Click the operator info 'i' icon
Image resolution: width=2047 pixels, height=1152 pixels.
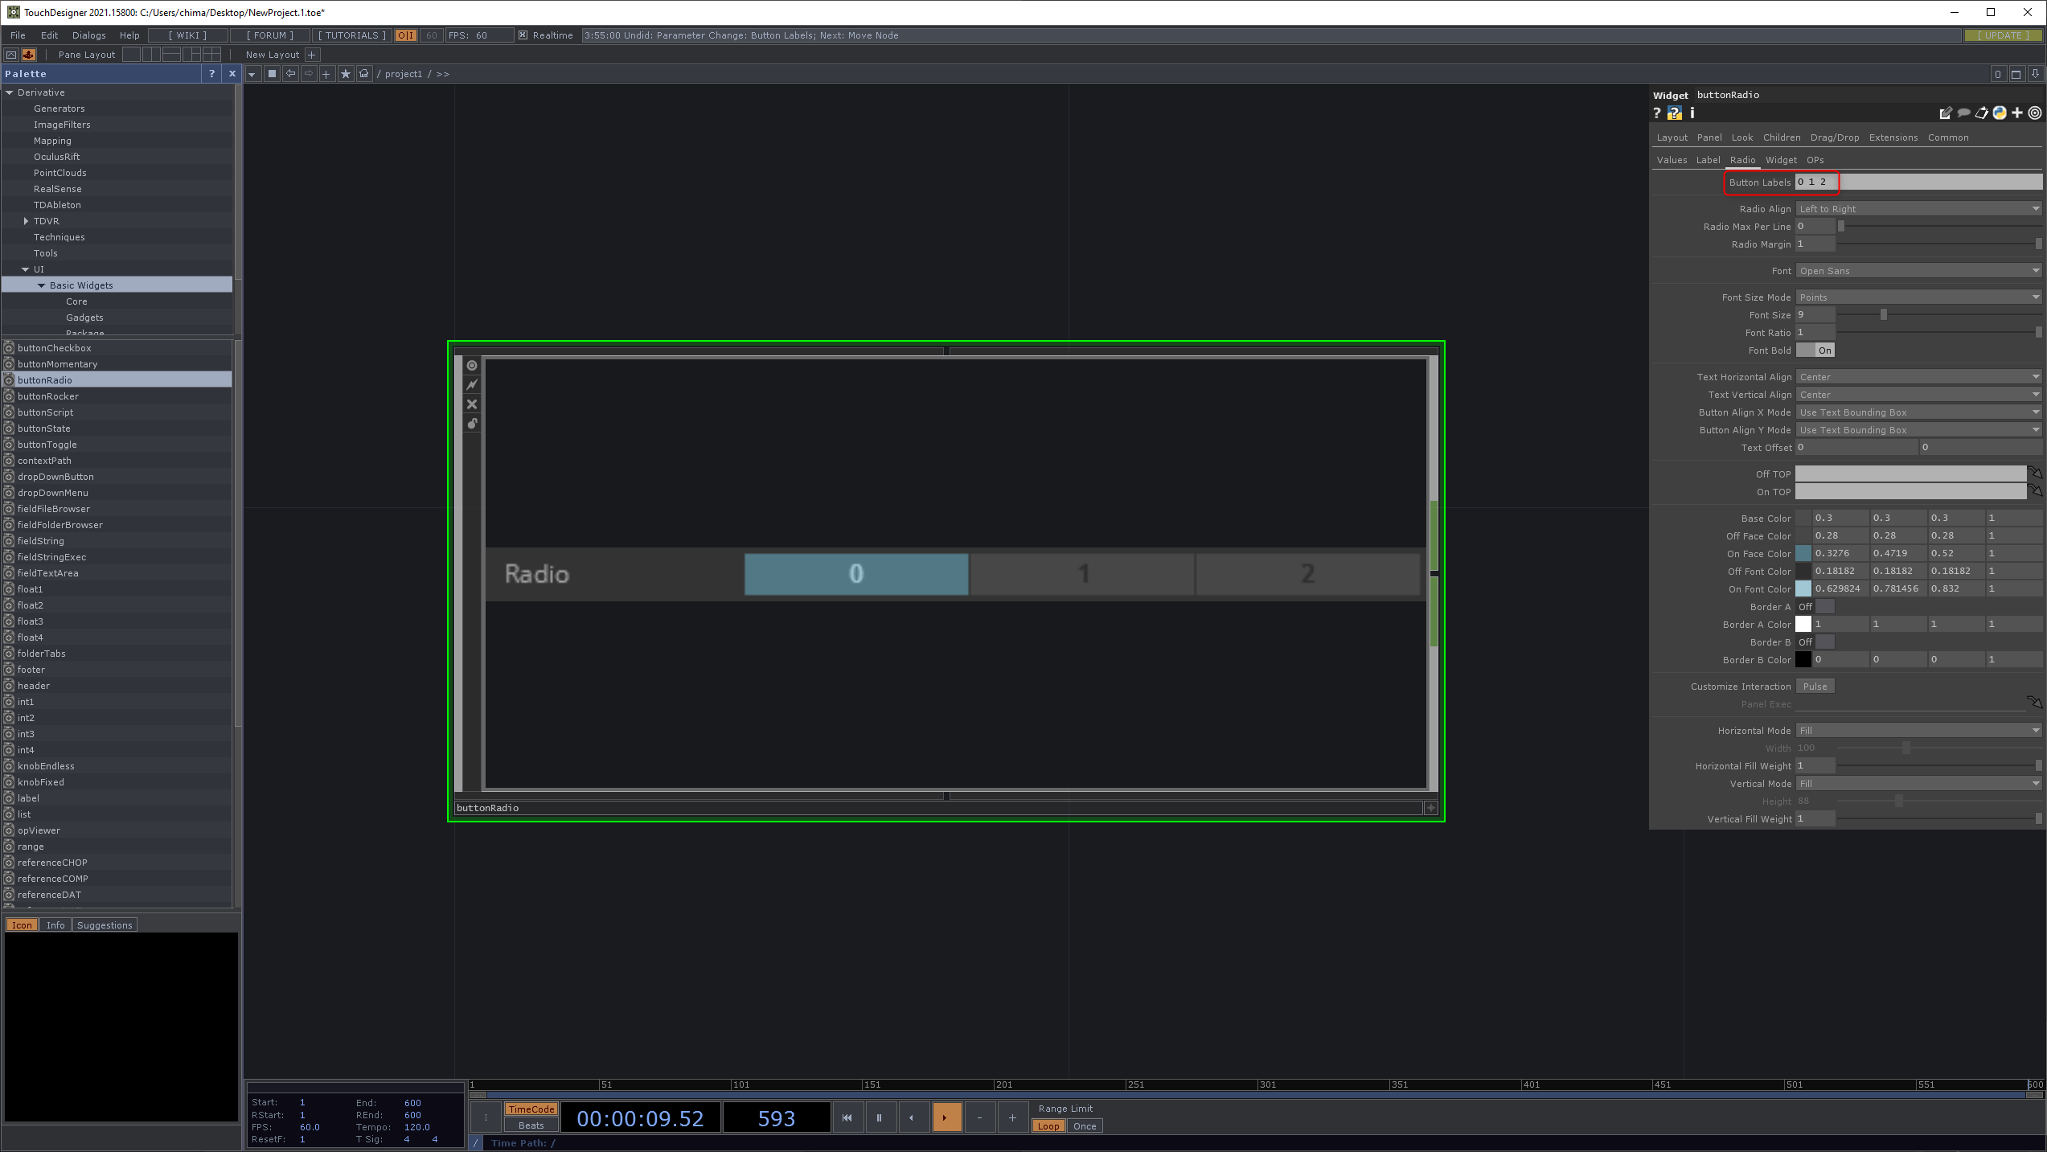pyautogui.click(x=1692, y=113)
